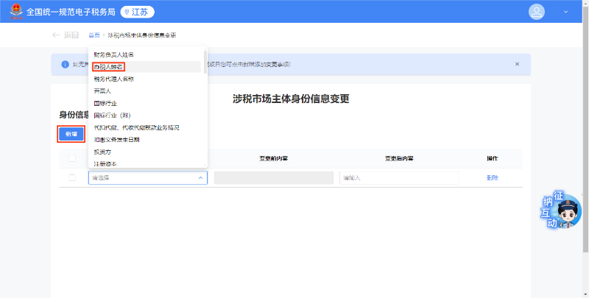
Task: Click the 变更后内容 column header
Action: coord(399,158)
